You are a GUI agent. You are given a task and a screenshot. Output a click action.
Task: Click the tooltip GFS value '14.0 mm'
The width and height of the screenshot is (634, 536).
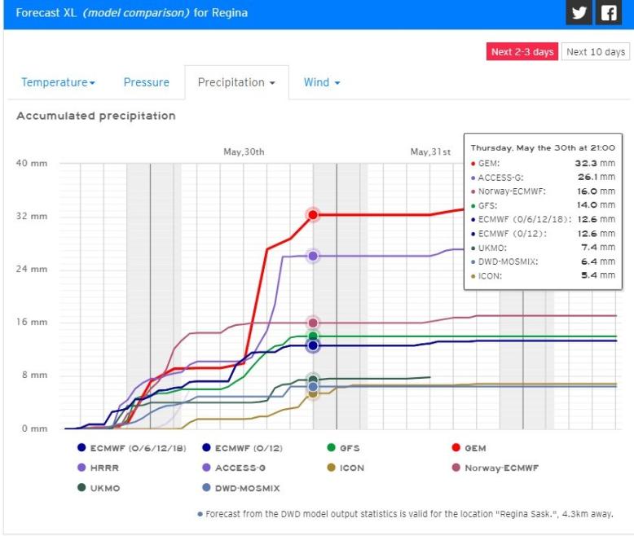click(597, 205)
